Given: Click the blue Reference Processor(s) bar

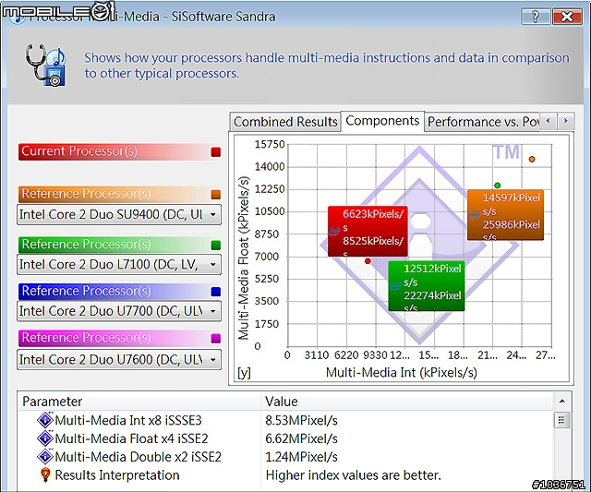Looking at the screenshot, I should 119,291.
